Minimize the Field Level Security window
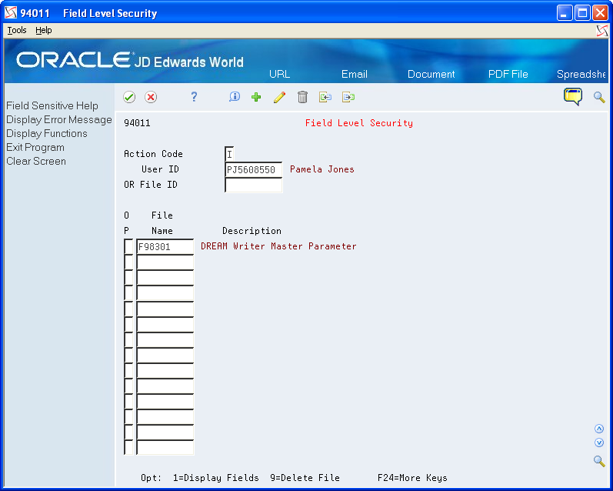613x491 pixels. (564, 13)
